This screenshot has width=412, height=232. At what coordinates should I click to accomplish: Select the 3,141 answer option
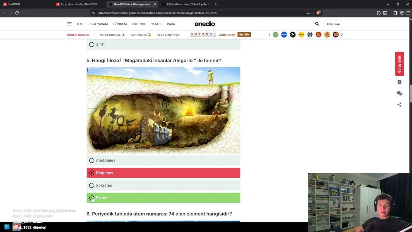163,44
